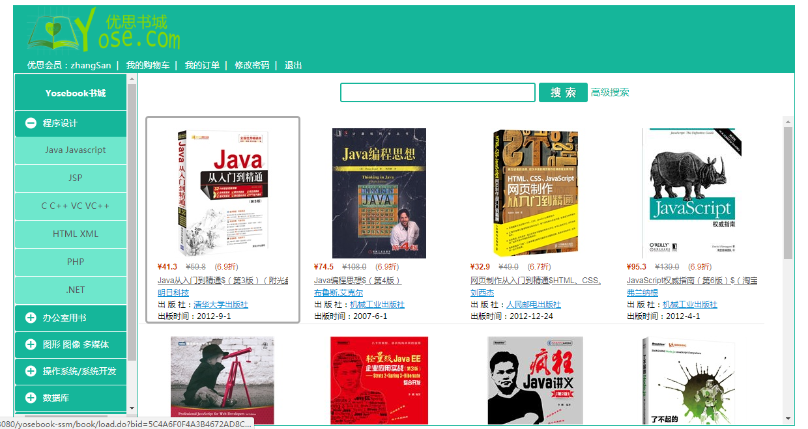Screen dimensions: 808x429
Task: Open the .NET subcategory
Action: coord(70,290)
